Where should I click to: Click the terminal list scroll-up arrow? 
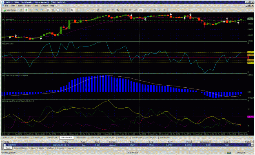pos(252,142)
